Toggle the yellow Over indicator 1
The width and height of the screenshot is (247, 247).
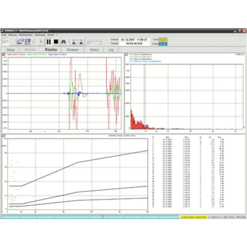coord(160,40)
